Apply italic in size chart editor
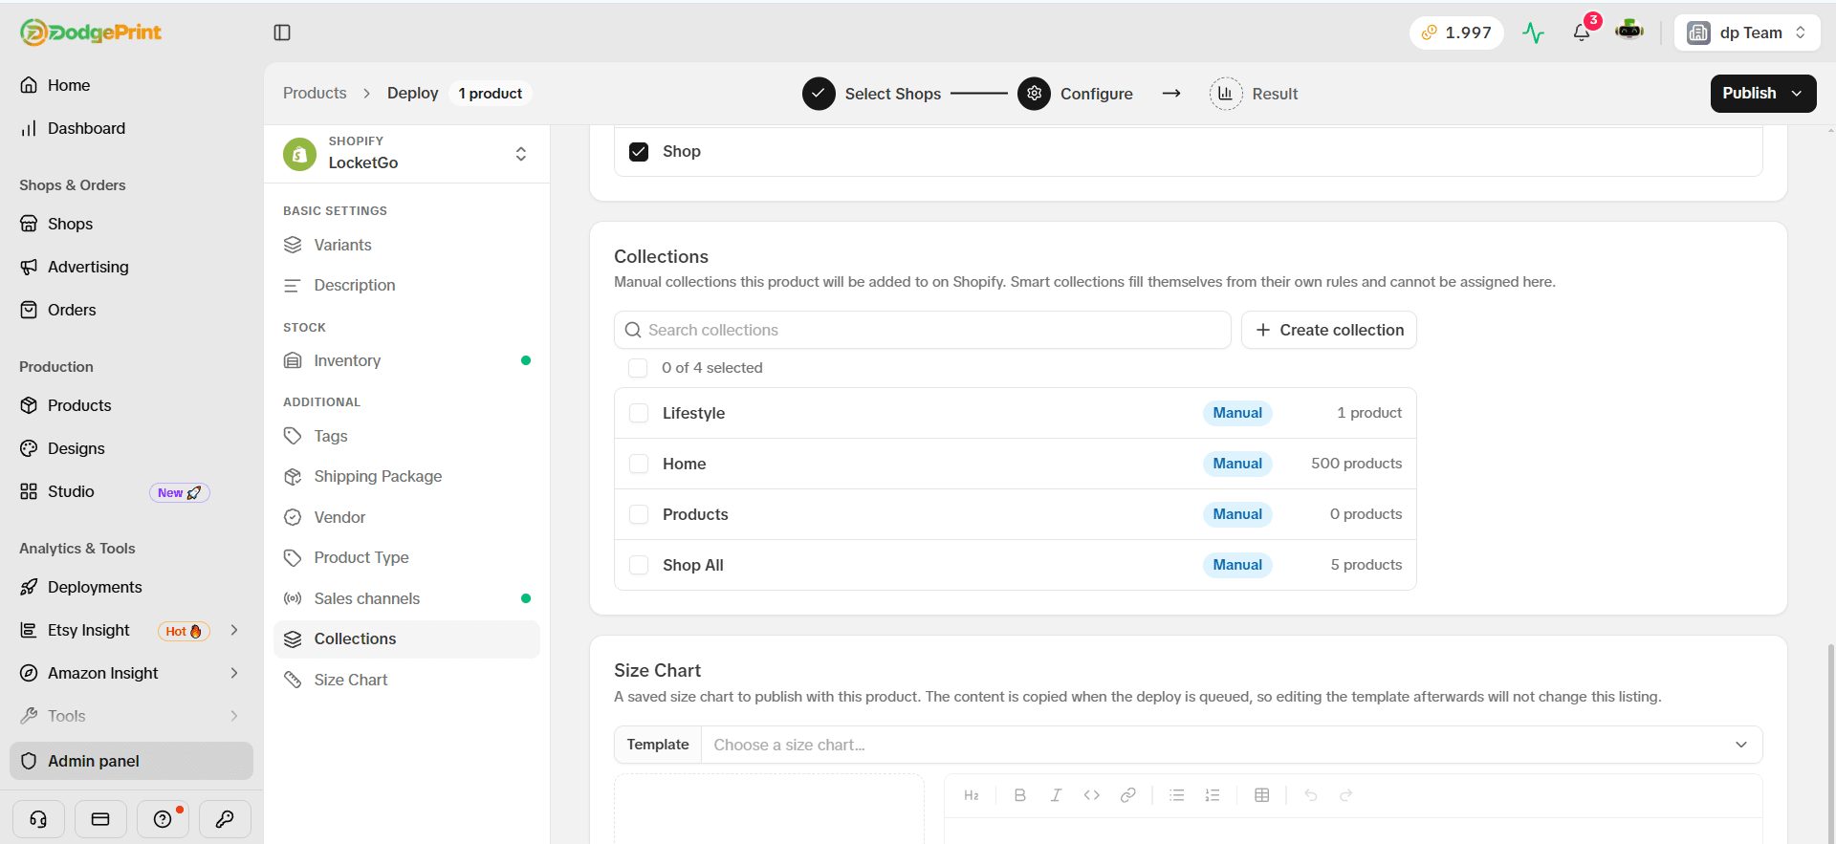This screenshot has width=1836, height=844. 1056,795
